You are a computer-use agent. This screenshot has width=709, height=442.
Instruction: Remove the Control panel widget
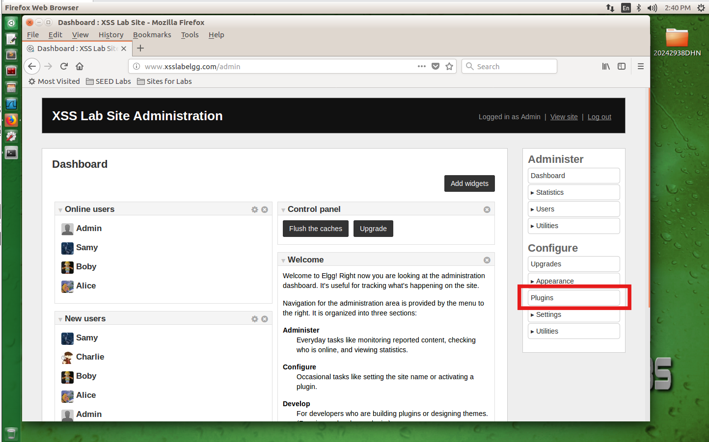tap(487, 209)
